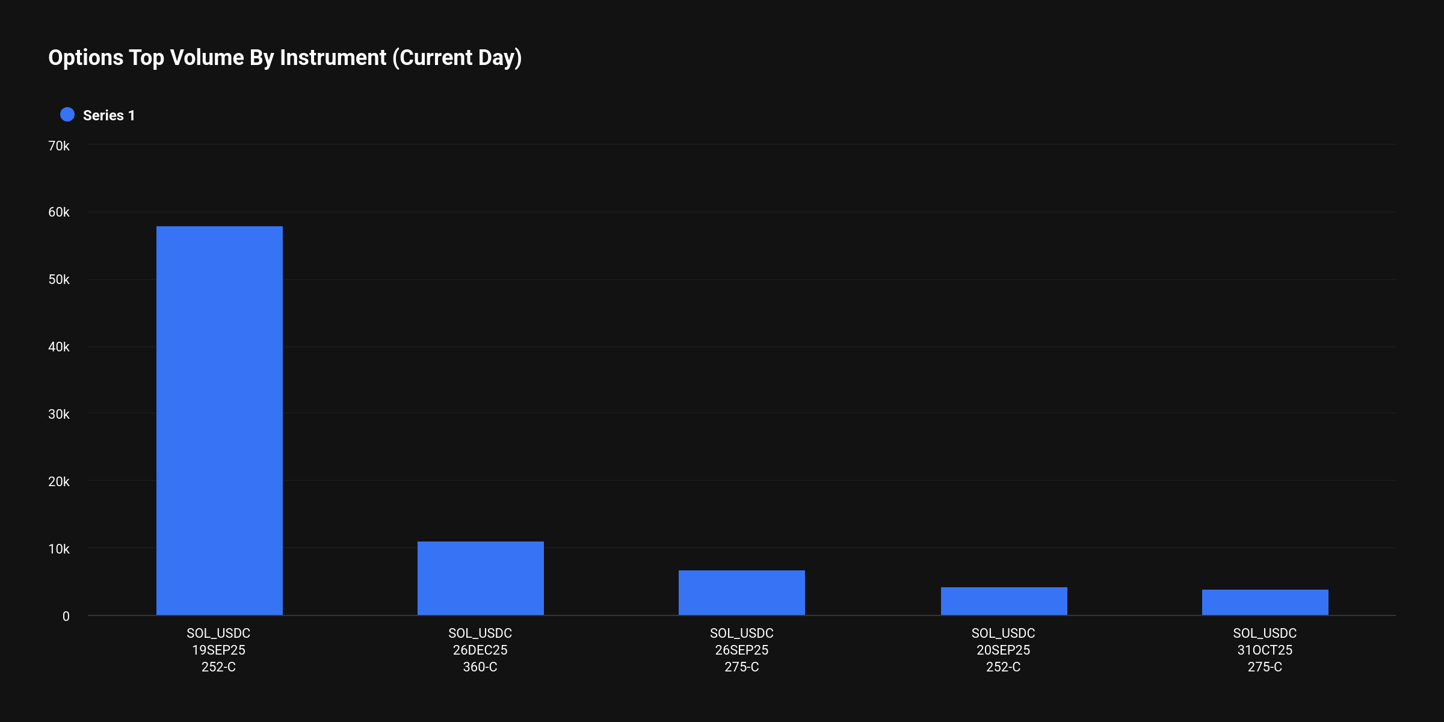Image resolution: width=1444 pixels, height=722 pixels.
Task: Click the 20k y-axis tick label
Action: coord(59,482)
